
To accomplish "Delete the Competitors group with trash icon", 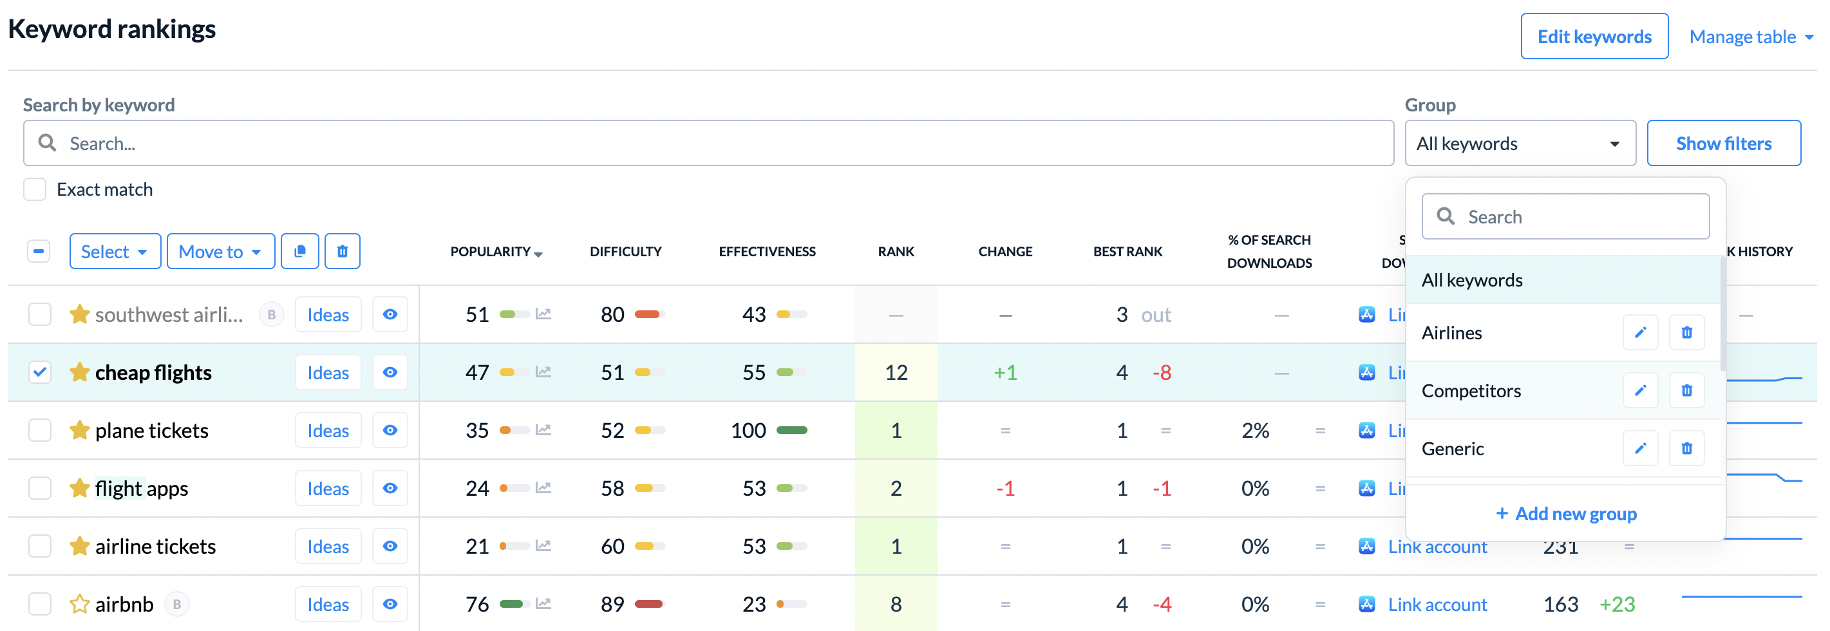I will click(x=1686, y=391).
